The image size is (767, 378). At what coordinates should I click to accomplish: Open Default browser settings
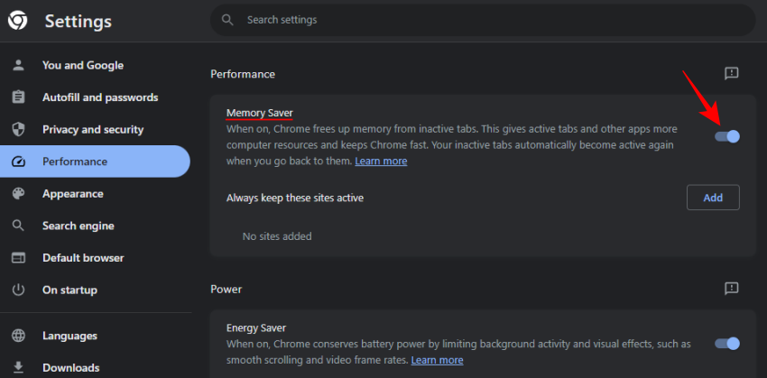(83, 258)
